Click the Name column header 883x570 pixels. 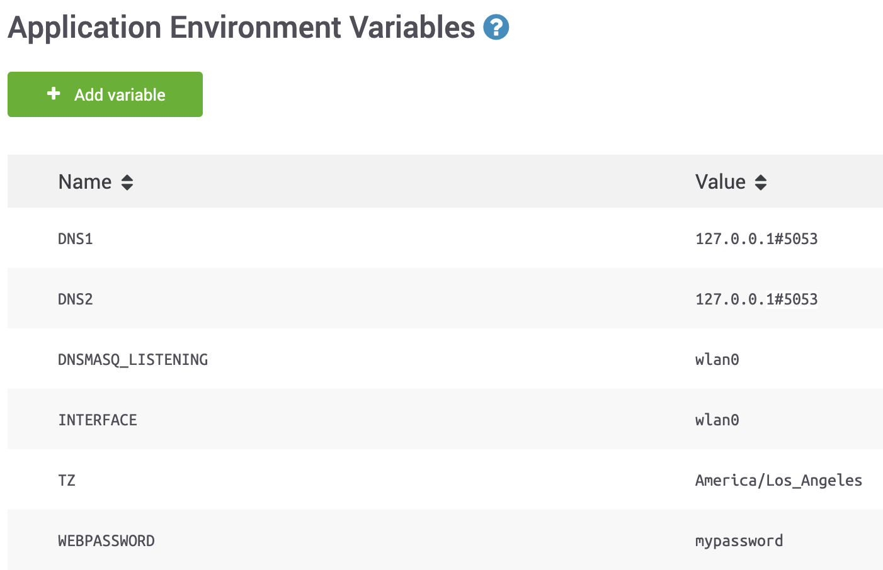(85, 182)
